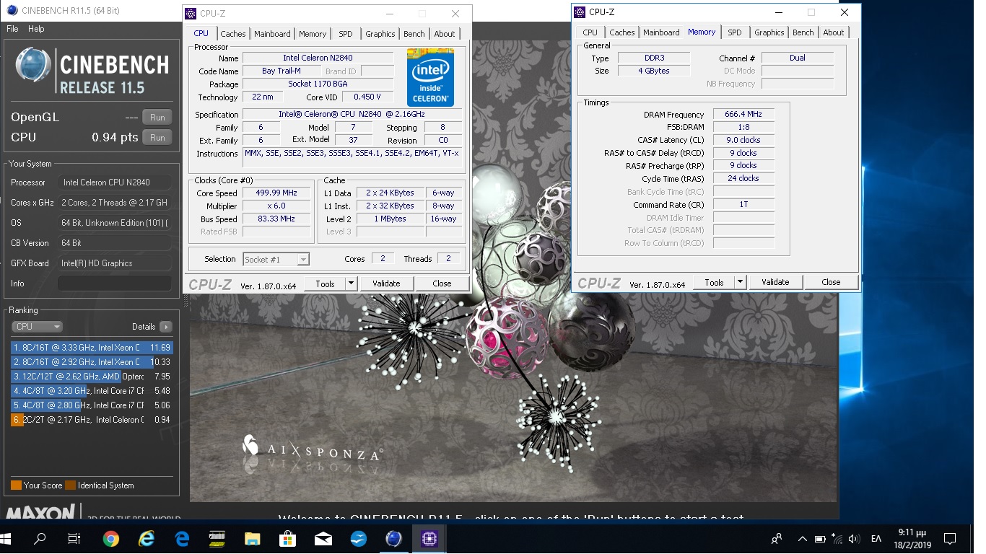Open the CPU ranking type dropdown
Viewport: 986px width, 554px height.
(x=38, y=327)
